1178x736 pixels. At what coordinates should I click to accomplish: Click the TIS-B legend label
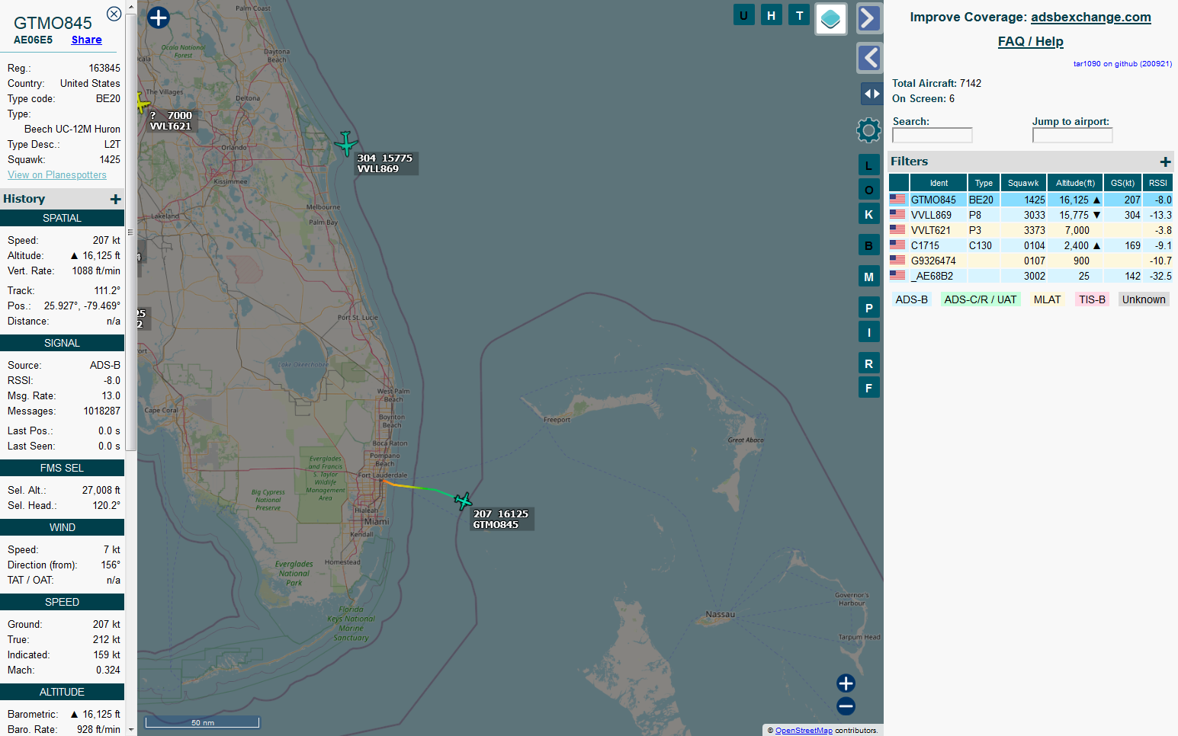click(x=1092, y=299)
